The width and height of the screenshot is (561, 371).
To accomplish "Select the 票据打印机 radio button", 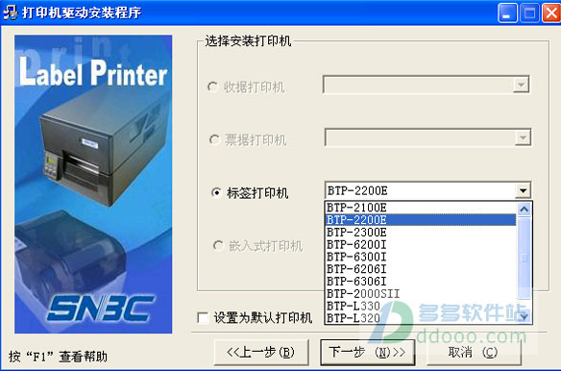I will (214, 139).
